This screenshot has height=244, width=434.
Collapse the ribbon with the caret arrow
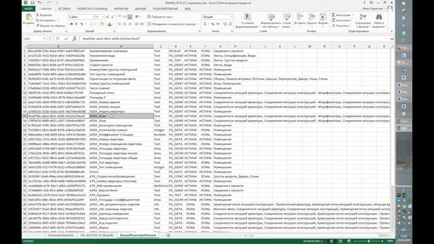coord(391,31)
